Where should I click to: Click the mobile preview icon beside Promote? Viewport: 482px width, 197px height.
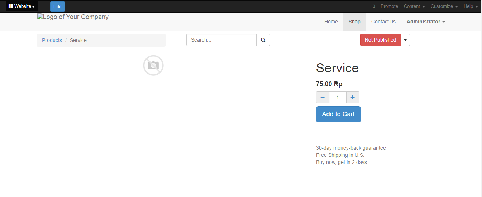click(374, 6)
